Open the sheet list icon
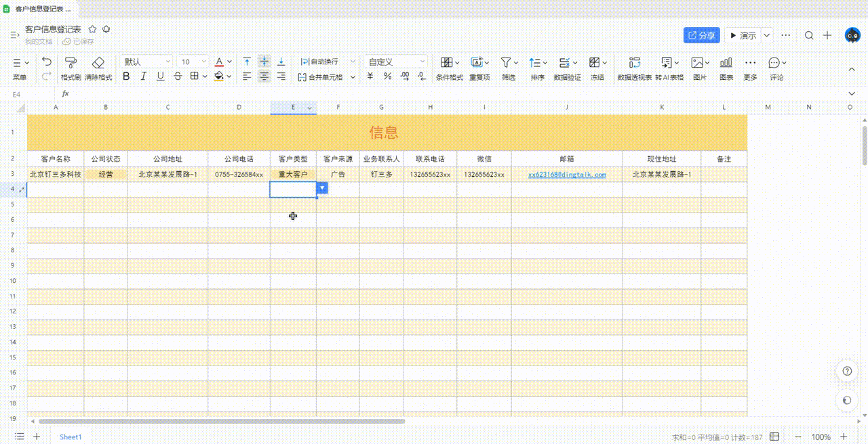868x444 pixels. pos(19,437)
